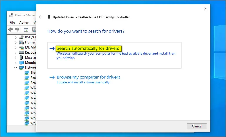
Task: Click the network adapter icon beside Update Drivers title
Action: [49, 17]
